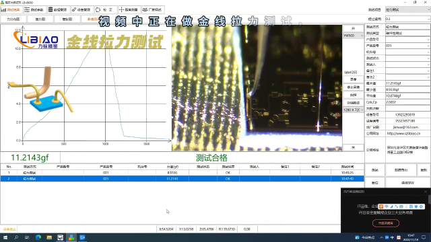Toggle the 中 input language tray indicator
Screen dimensions: 431x242
(x=392, y=237)
